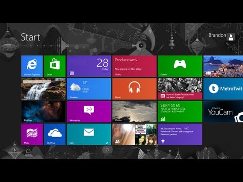Open the News tile about Justin Trudeau
The width and height of the screenshot is (243, 182).
(x=180, y=89)
